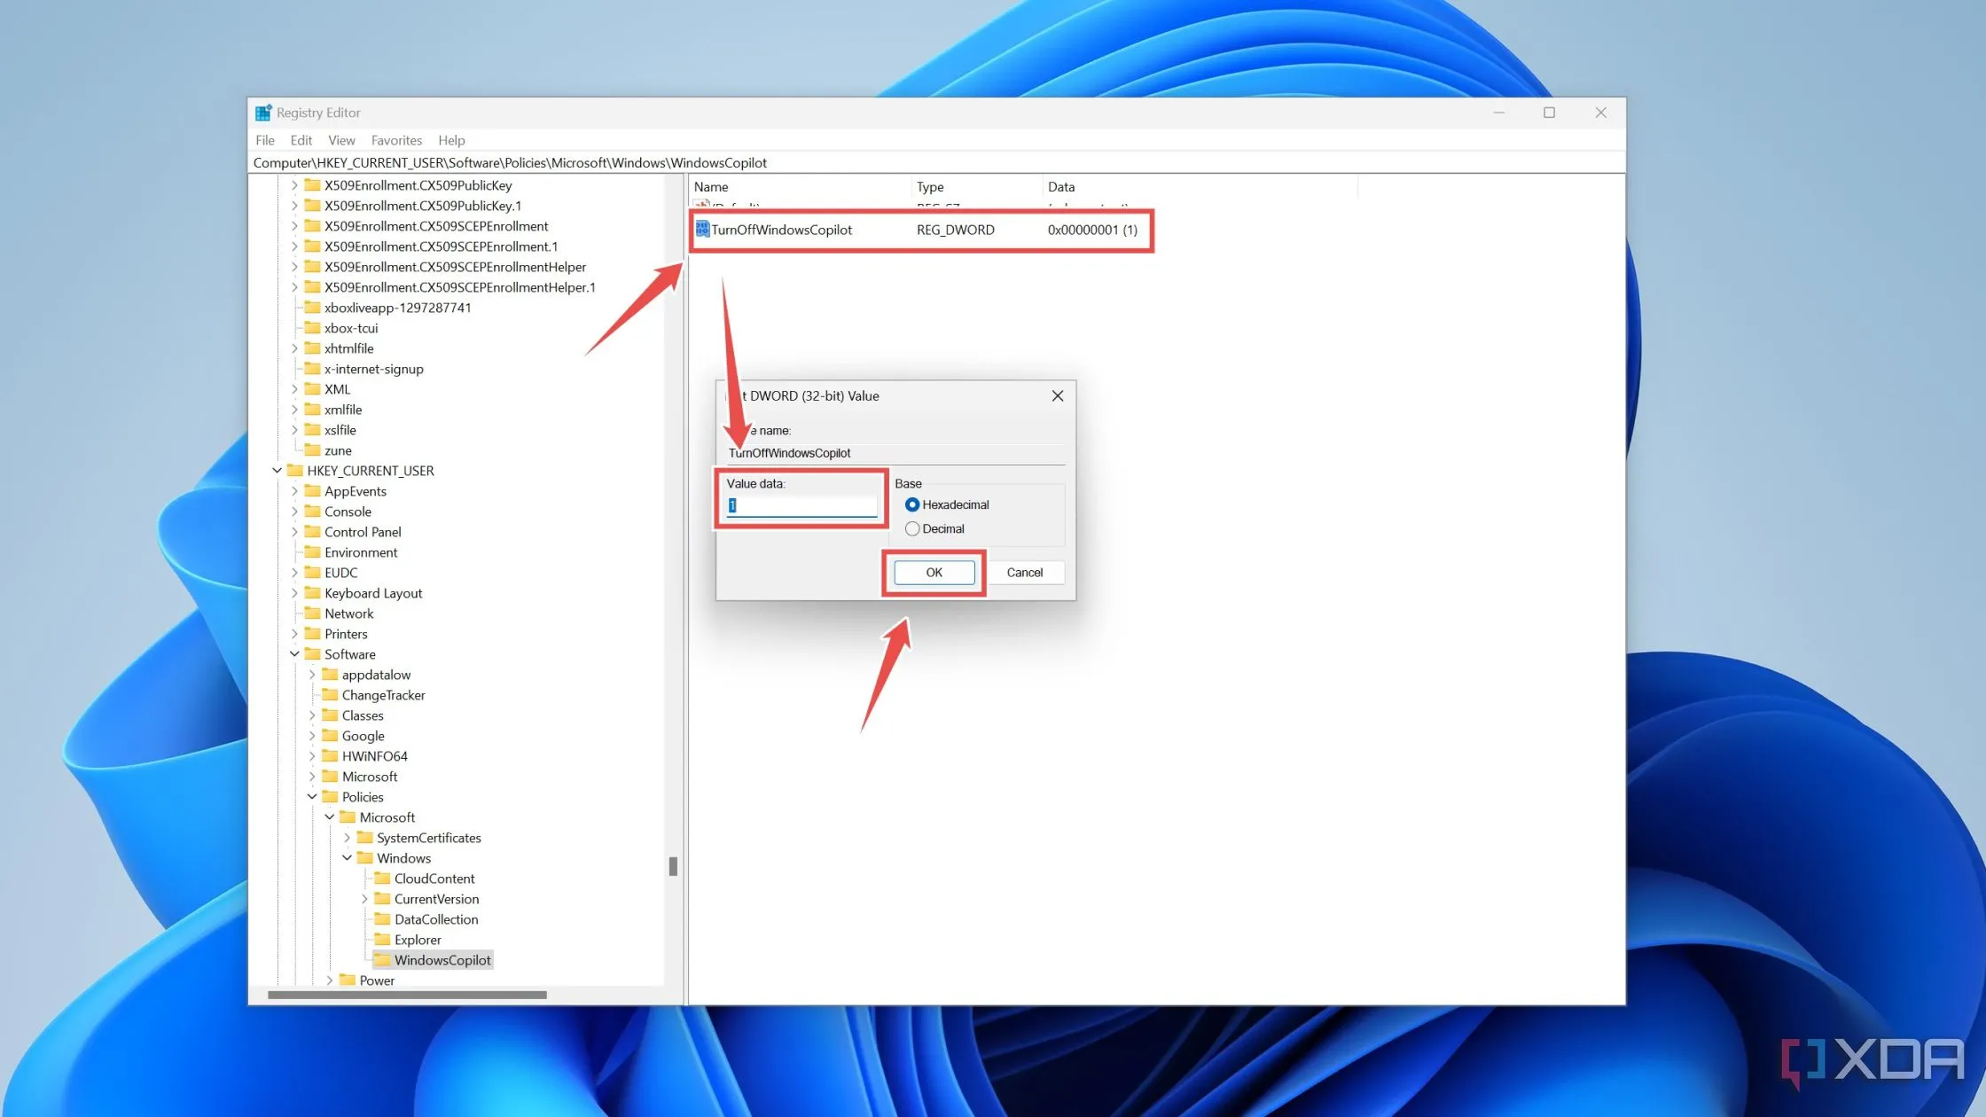Viewport: 1986px width, 1117px height.
Task: Expand the Keyboard Layout tree node
Action: 296,593
